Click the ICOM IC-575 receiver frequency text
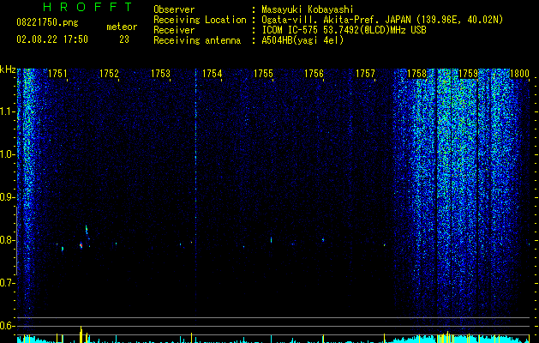This screenshot has width=539, height=343. point(344,30)
